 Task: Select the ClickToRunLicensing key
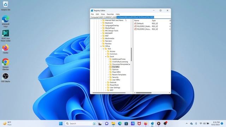pyautogui.click(x=120, y=62)
